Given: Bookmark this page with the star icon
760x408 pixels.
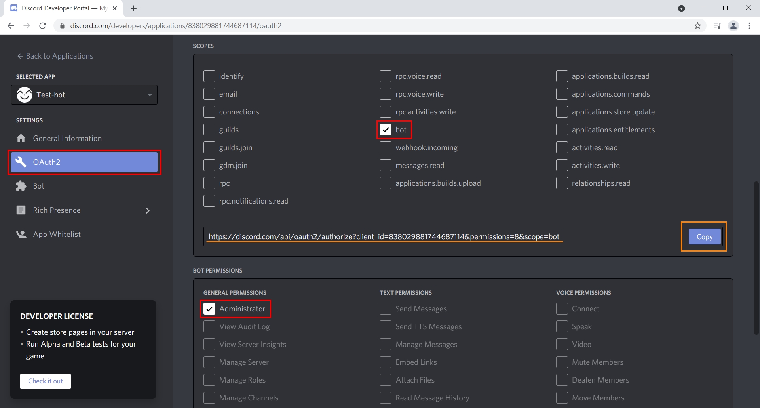Looking at the screenshot, I should point(697,26).
